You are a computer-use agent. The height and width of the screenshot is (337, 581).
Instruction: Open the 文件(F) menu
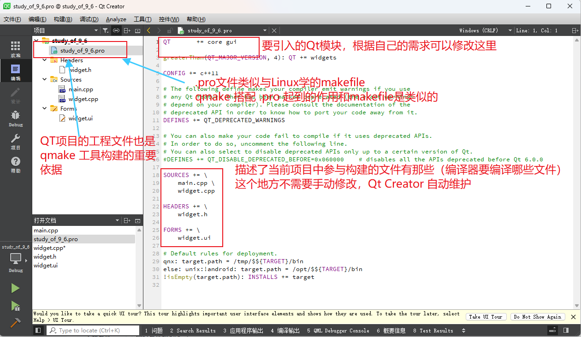coord(12,19)
